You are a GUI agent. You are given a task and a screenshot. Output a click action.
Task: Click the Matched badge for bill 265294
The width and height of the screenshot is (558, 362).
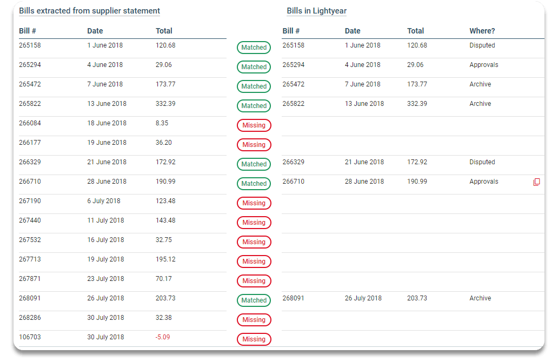pos(254,67)
